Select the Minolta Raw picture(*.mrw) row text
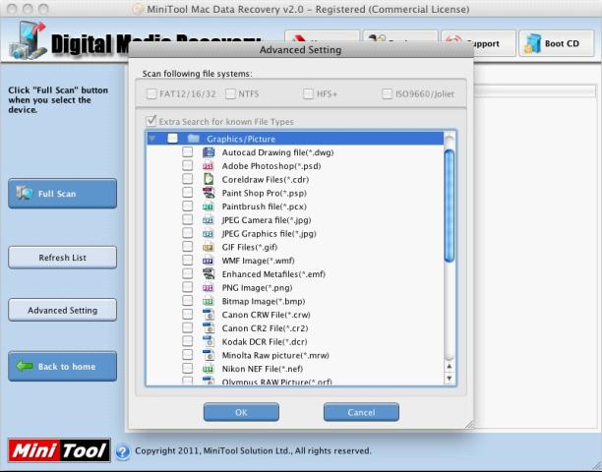This screenshot has height=472, width=602. (x=275, y=355)
